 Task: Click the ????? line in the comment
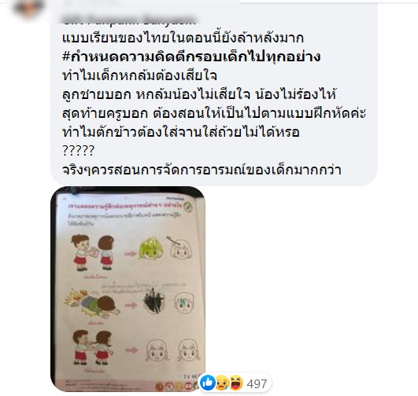point(78,151)
